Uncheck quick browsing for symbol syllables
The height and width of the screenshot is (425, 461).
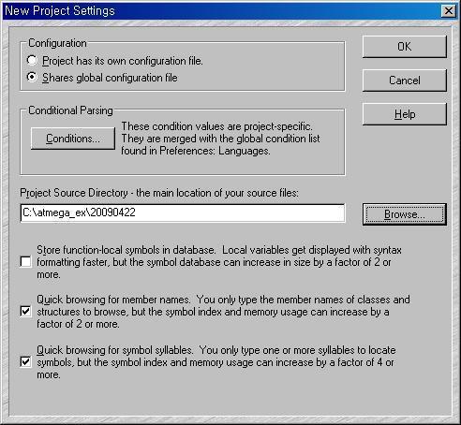[x=25, y=361]
